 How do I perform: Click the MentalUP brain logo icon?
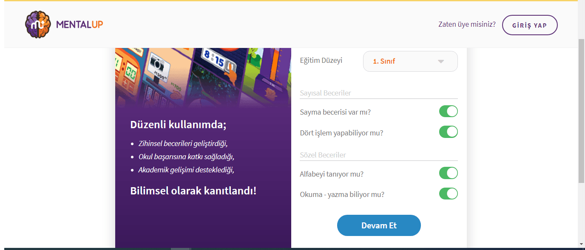click(x=38, y=24)
